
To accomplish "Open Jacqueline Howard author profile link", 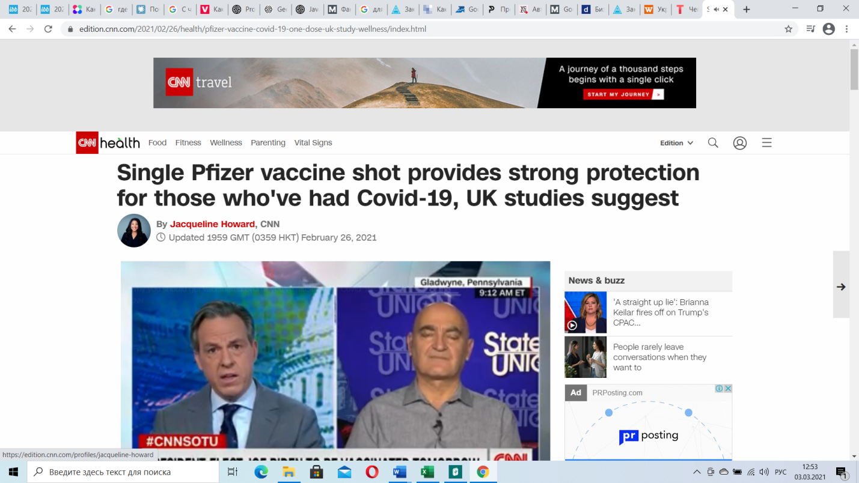I will (212, 224).
